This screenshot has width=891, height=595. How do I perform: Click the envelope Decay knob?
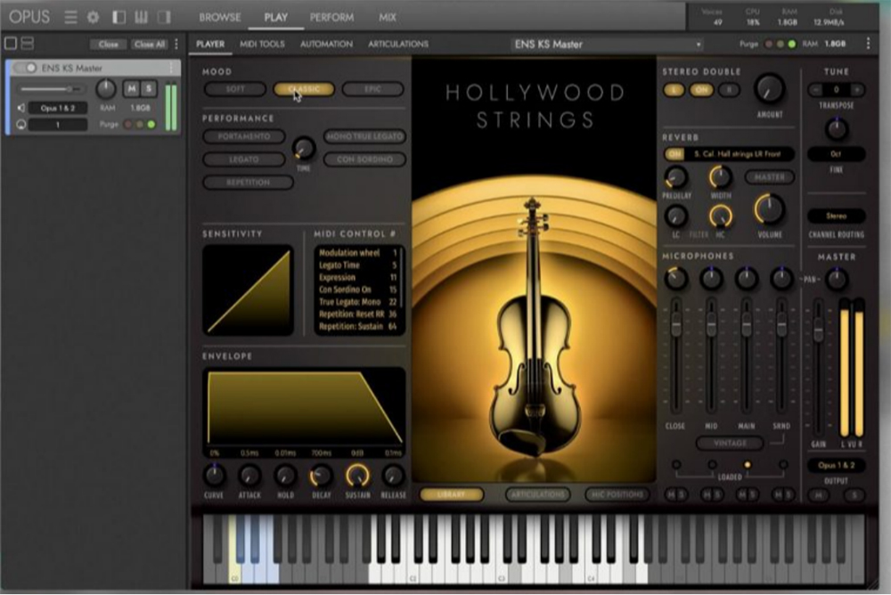[321, 475]
